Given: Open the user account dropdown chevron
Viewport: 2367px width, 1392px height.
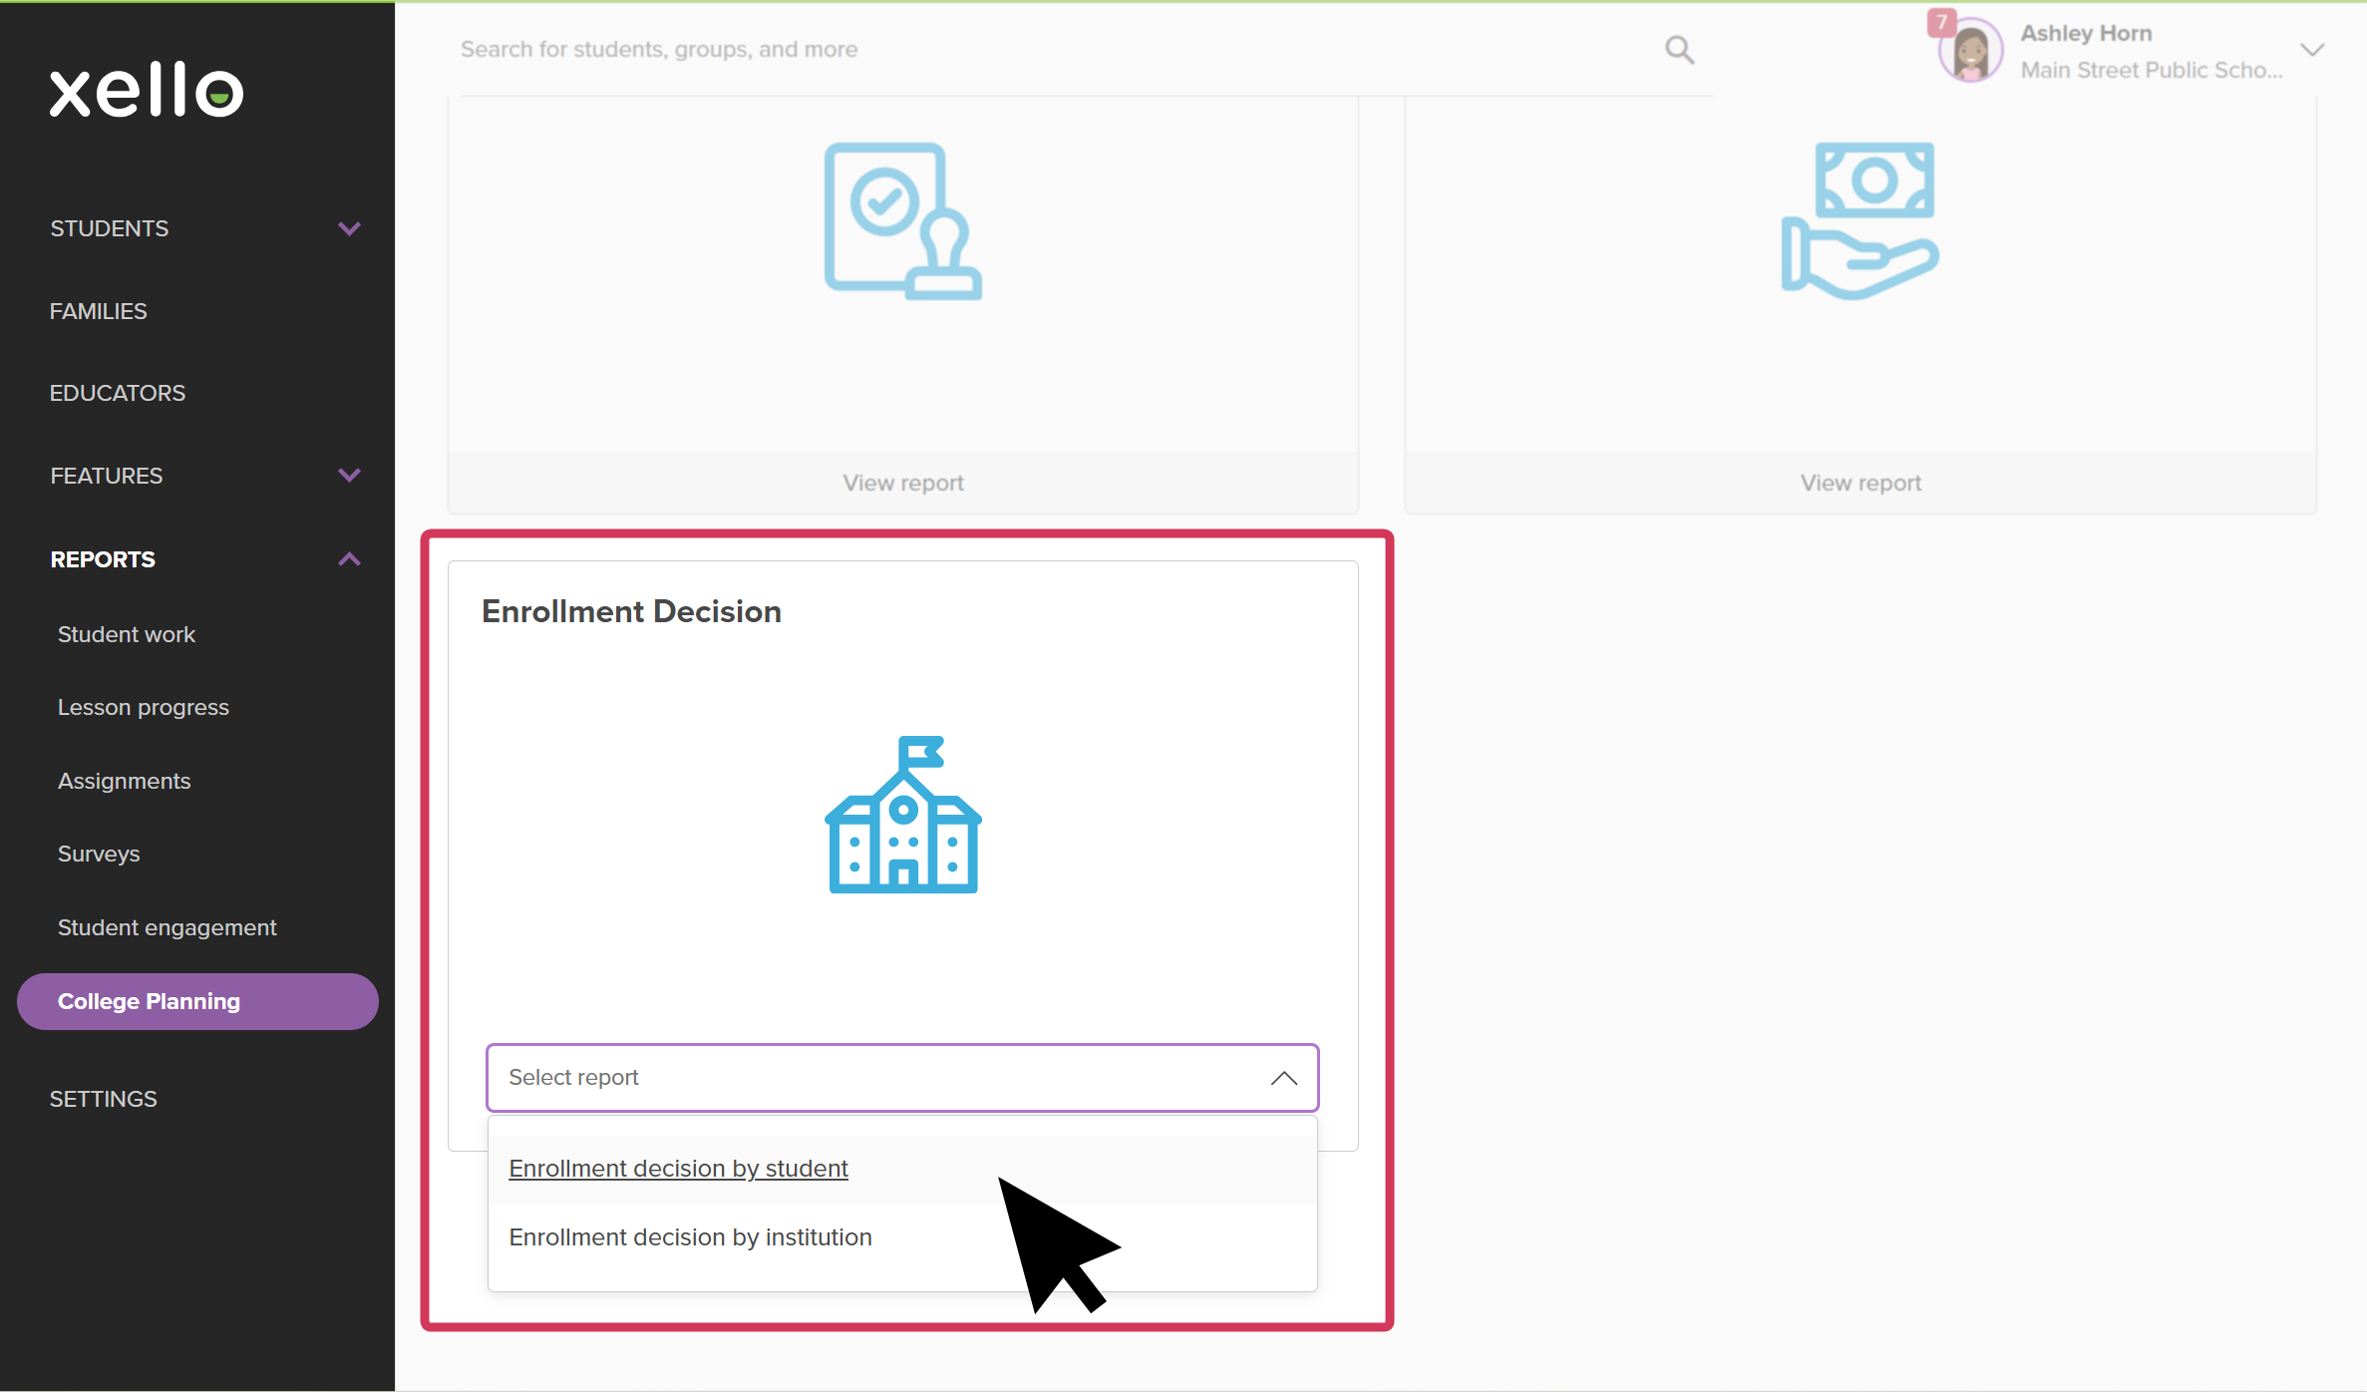Looking at the screenshot, I should click(2312, 49).
